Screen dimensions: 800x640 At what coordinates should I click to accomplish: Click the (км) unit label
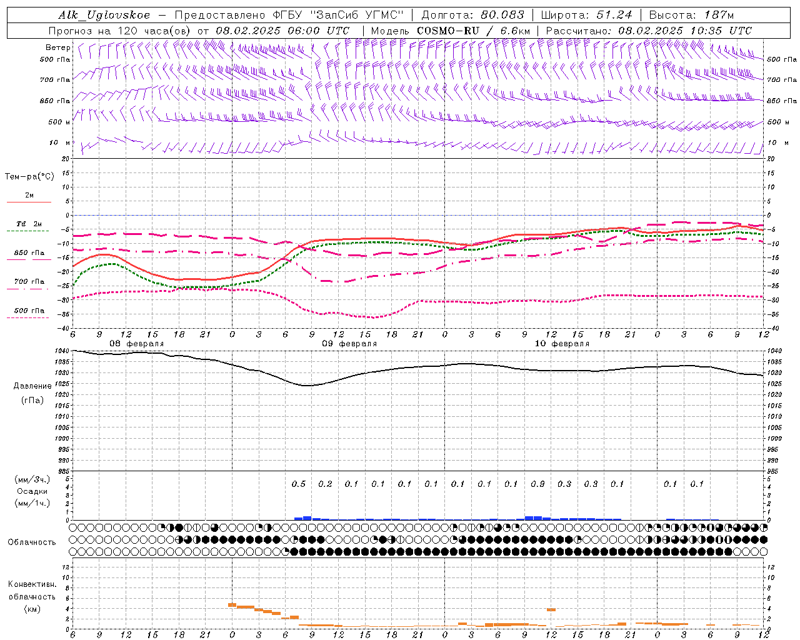pyautogui.click(x=32, y=609)
